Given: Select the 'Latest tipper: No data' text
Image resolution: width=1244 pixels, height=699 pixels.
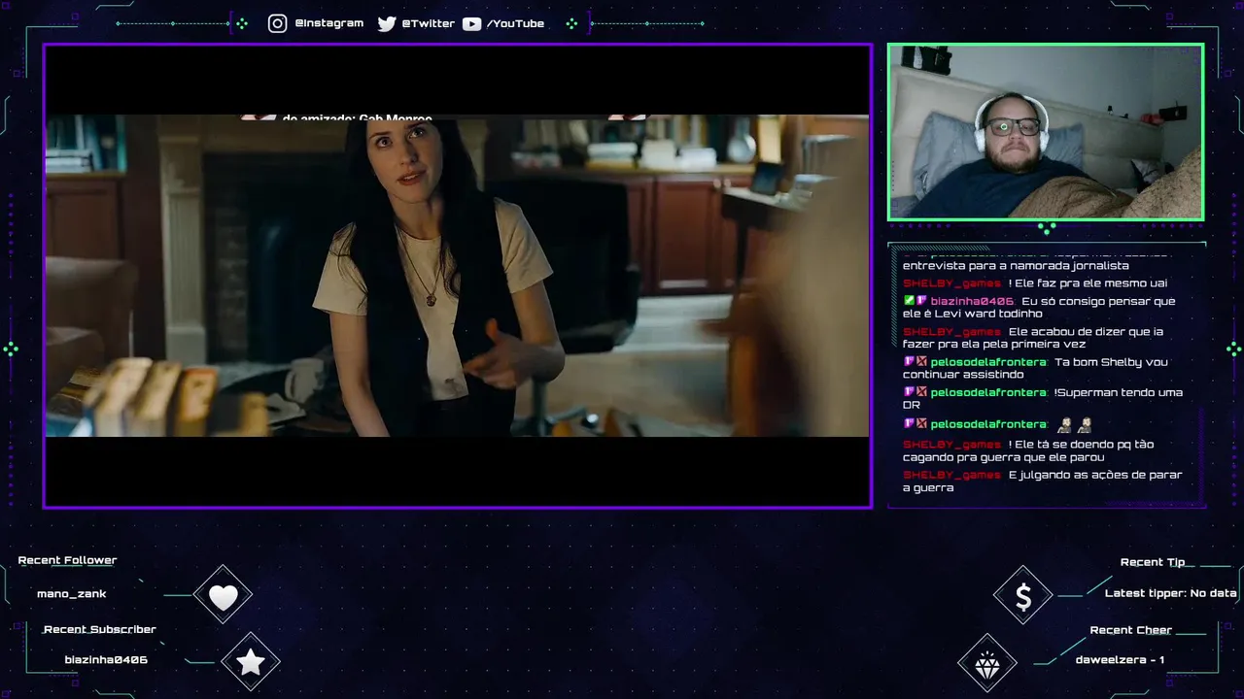Looking at the screenshot, I should point(1171,593).
